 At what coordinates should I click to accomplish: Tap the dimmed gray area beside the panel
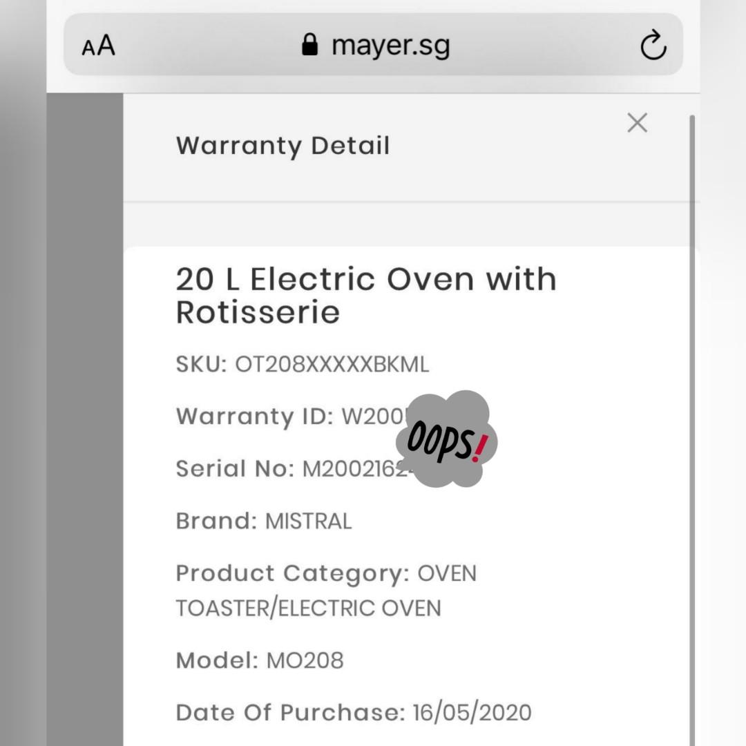84,414
